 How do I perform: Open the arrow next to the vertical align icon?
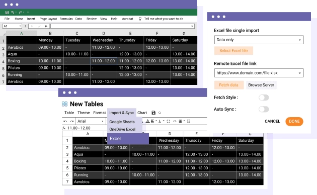click(164, 121)
